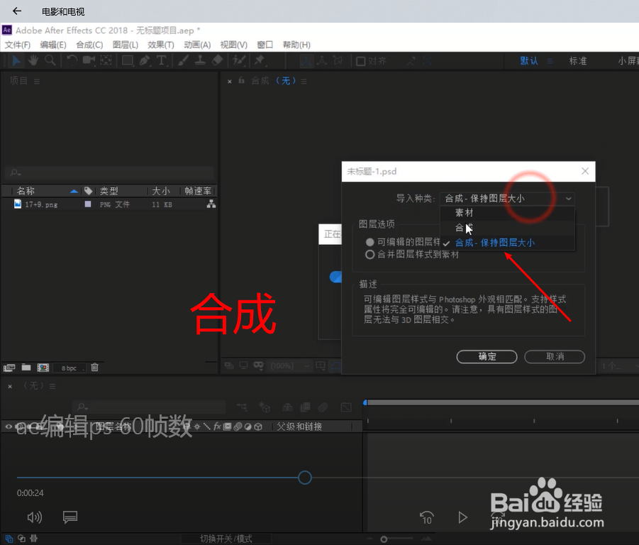
Task: Select the Rectangle shape tool
Action: point(128,61)
